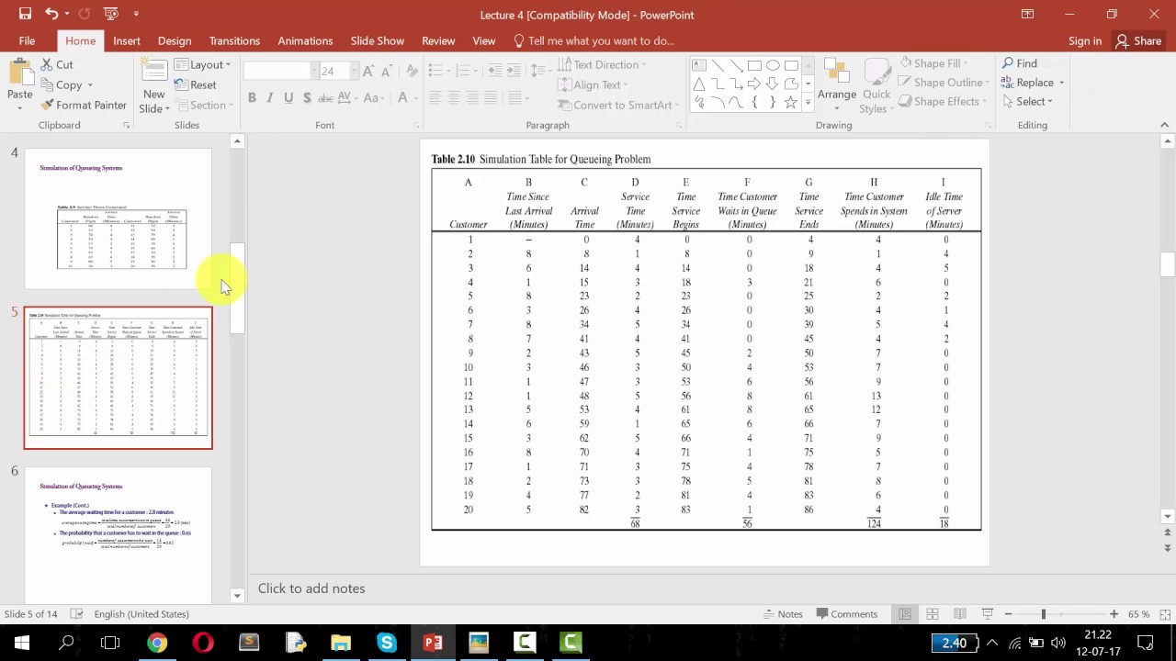This screenshot has height=661, width=1176.
Task: Switch to the Transitions tab
Action: 234,40
